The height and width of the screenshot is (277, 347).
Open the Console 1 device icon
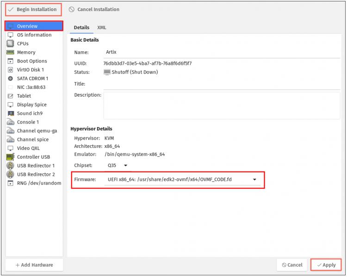click(10, 122)
